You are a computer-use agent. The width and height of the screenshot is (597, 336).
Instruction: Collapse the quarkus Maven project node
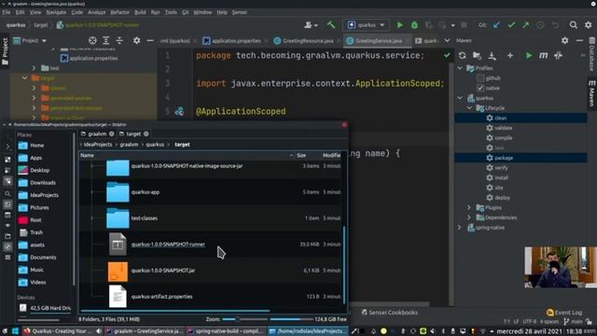(460, 98)
